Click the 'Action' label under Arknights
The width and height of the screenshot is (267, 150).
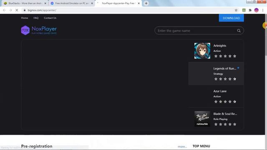point(217,51)
